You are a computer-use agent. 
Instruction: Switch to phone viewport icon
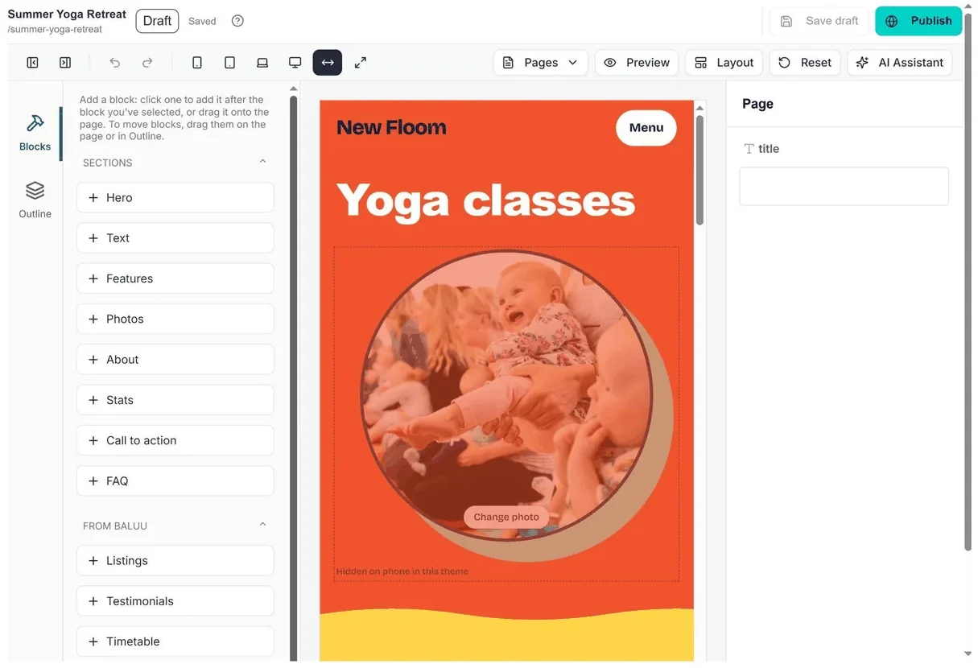click(x=197, y=63)
